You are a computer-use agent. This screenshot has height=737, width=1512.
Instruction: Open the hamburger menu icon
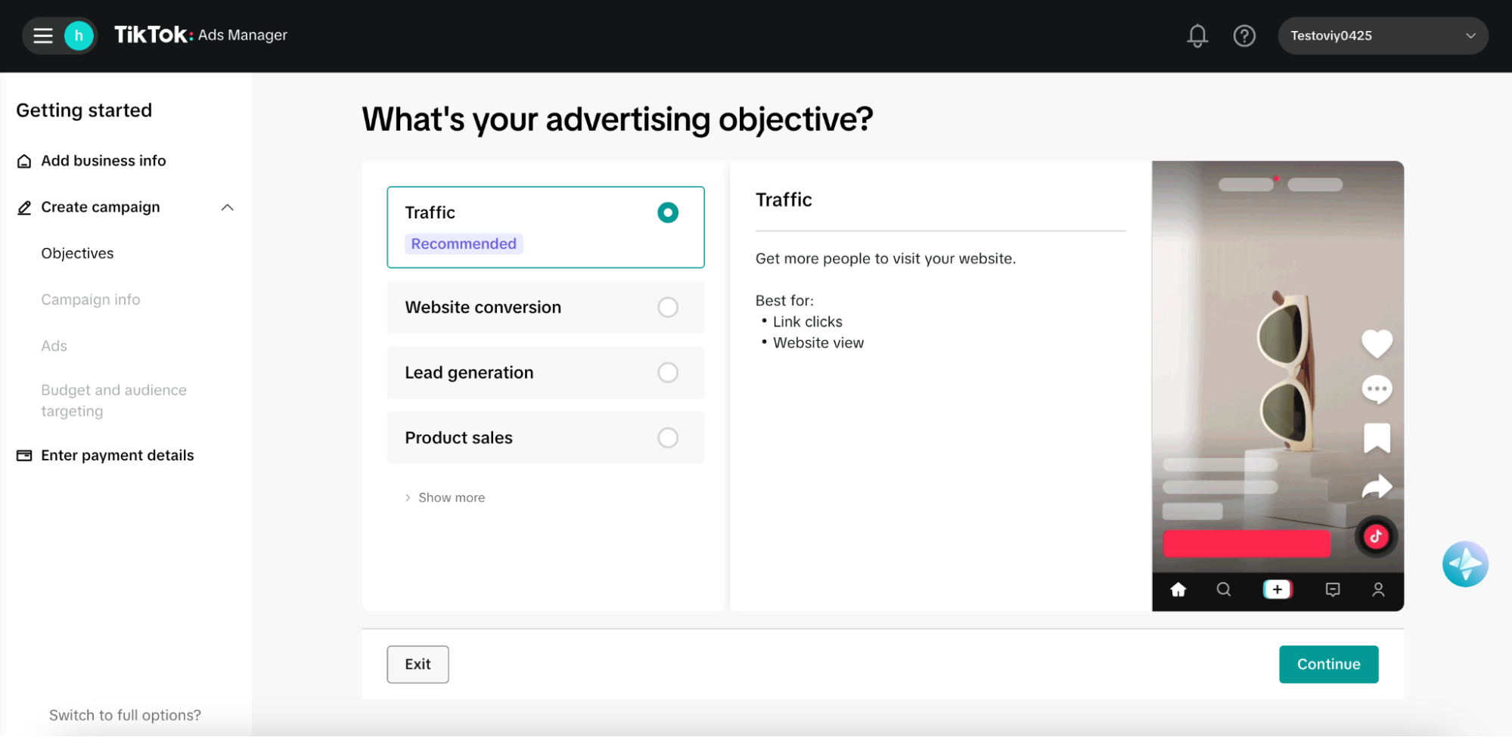click(x=43, y=36)
